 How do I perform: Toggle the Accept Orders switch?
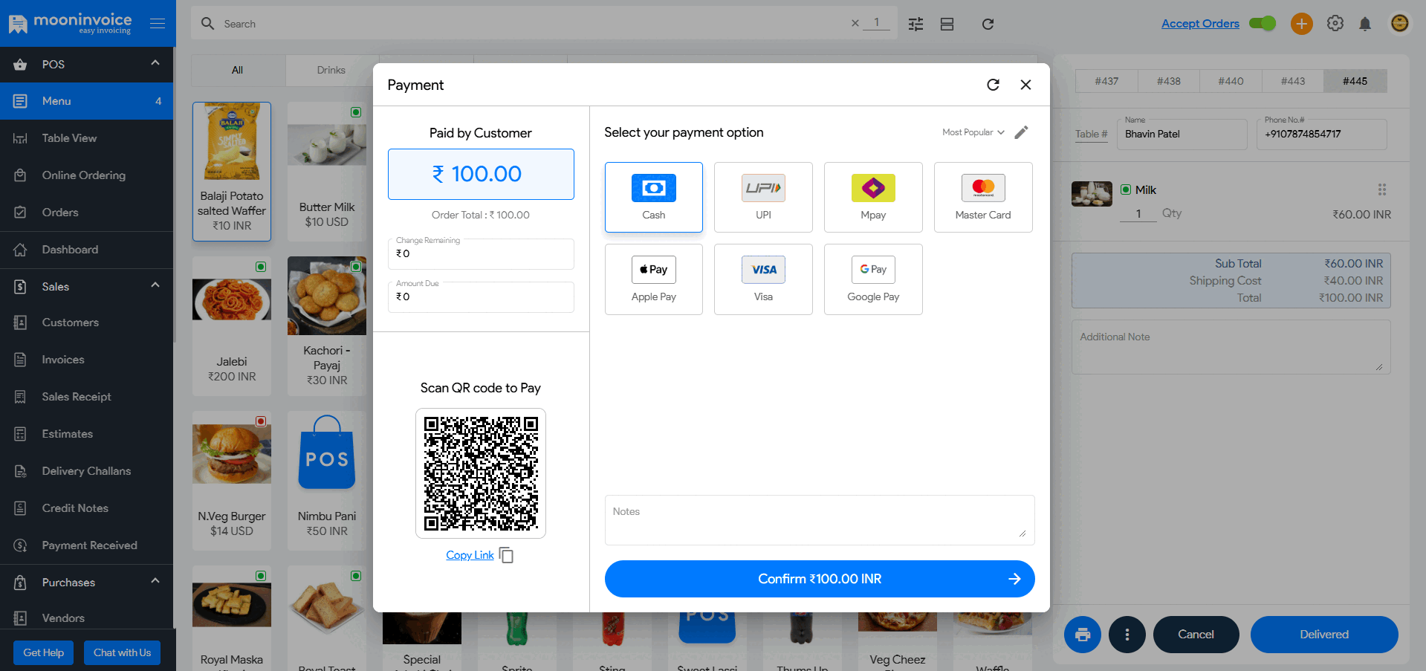[1263, 23]
